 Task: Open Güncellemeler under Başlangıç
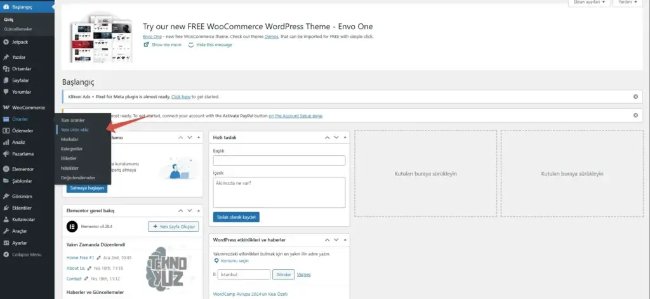click(18, 29)
